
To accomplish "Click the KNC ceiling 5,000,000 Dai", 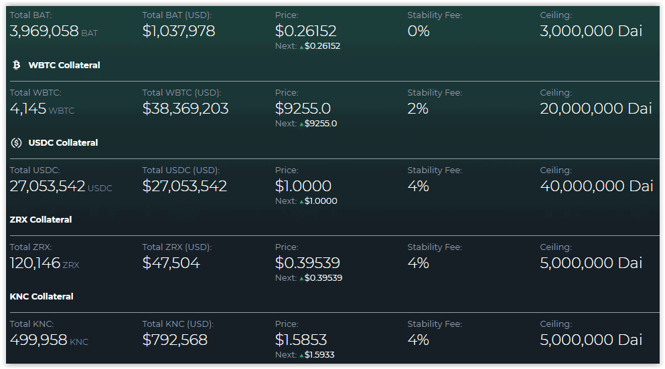I will (591, 340).
